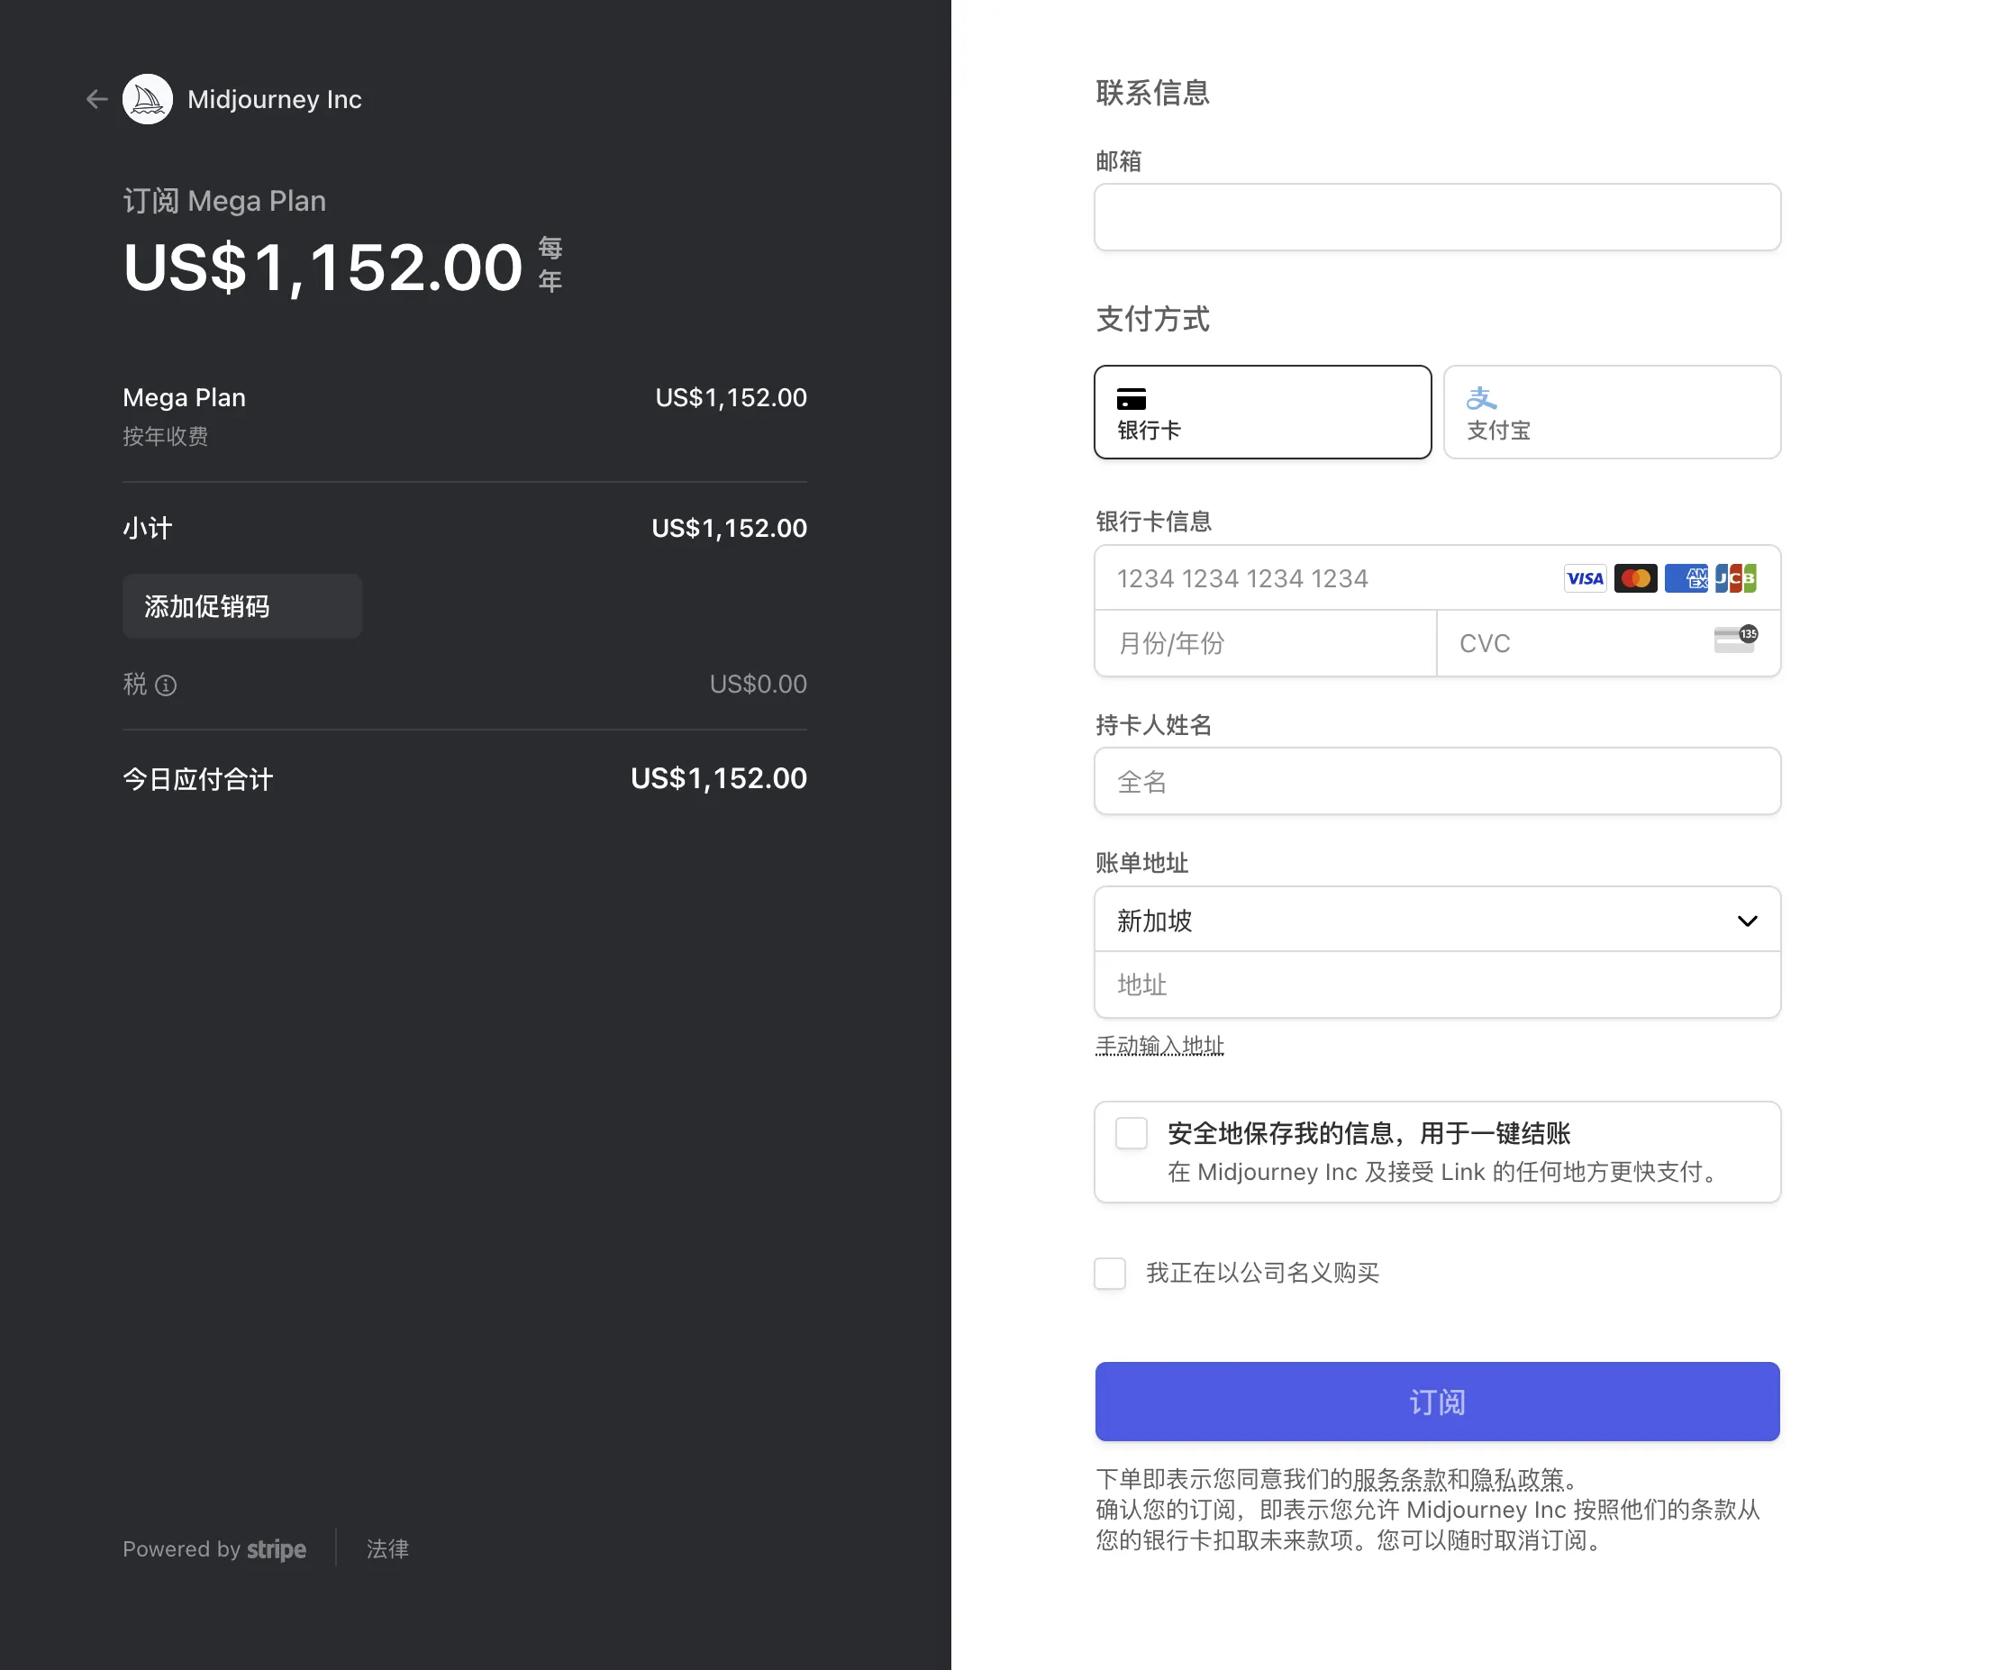This screenshot has height=1670, width=2000.
Task: Select the 支付宝 payment method
Action: (1612, 413)
